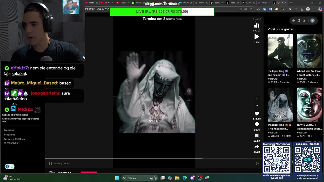This screenshot has height=182, width=324.
Task: Share the video with 10.2K shares
Action: click(257, 147)
